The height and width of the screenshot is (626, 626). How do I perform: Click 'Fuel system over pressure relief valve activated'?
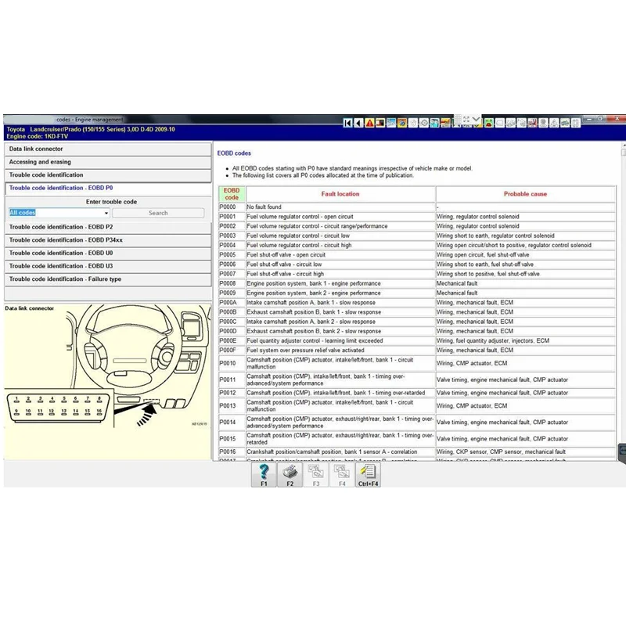coord(340,350)
